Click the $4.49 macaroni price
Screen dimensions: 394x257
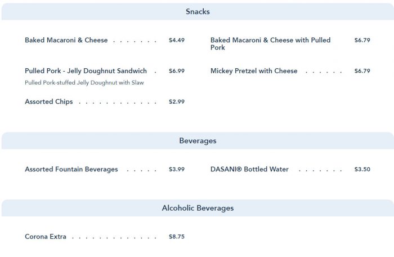tap(177, 41)
